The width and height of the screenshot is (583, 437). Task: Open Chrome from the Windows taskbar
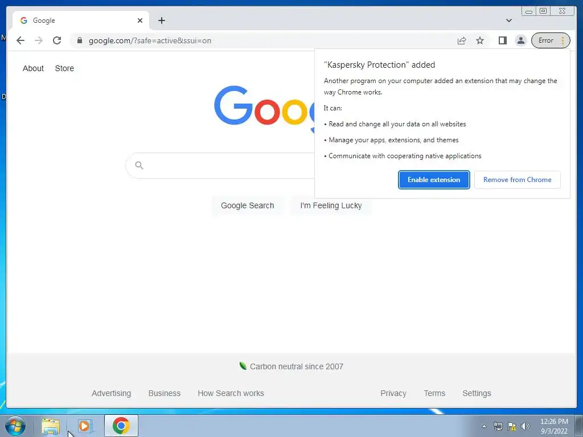tap(121, 426)
